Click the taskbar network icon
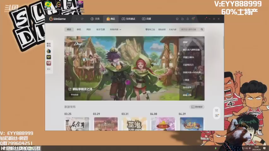 coord(243,148)
